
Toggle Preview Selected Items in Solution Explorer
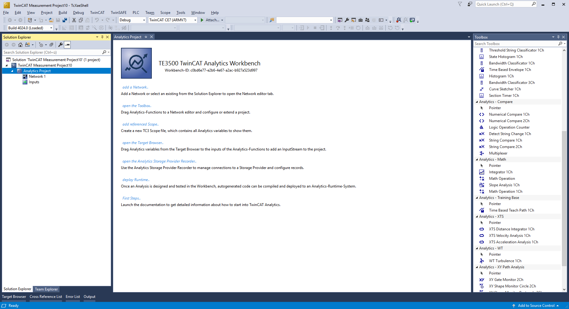pyautogui.click(x=67, y=45)
